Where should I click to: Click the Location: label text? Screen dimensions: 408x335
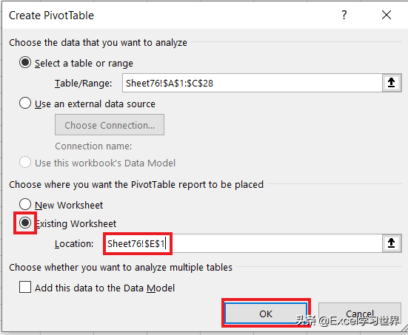[74, 244]
